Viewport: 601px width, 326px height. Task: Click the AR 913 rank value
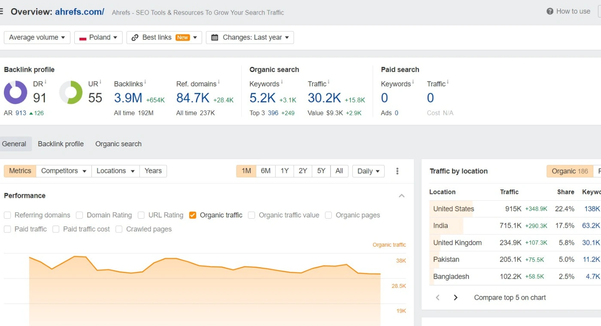pos(21,113)
